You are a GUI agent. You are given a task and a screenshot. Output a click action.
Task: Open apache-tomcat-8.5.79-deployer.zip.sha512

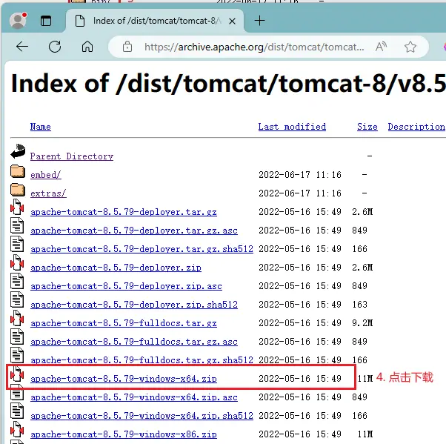[134, 305]
